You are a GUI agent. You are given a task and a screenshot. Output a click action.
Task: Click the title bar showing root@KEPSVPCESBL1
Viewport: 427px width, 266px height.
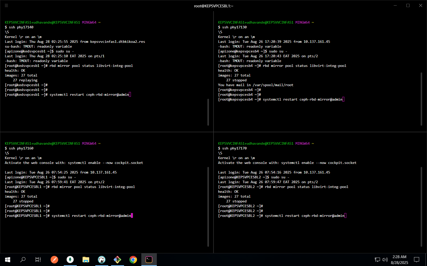click(x=213, y=6)
